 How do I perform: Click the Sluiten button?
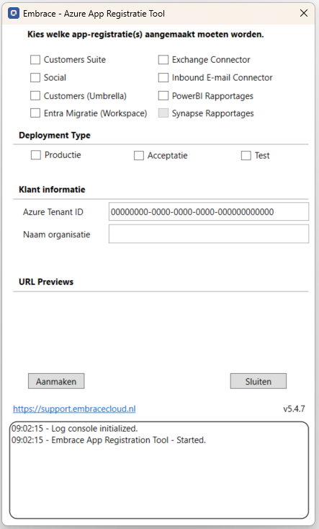tap(259, 381)
